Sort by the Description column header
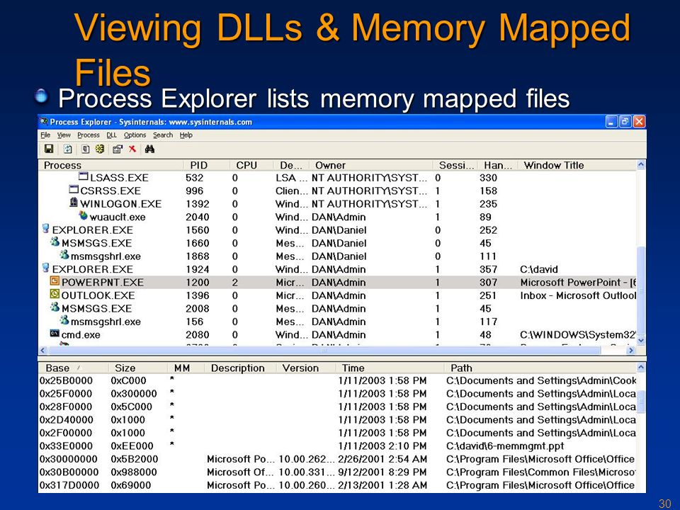 click(x=241, y=368)
